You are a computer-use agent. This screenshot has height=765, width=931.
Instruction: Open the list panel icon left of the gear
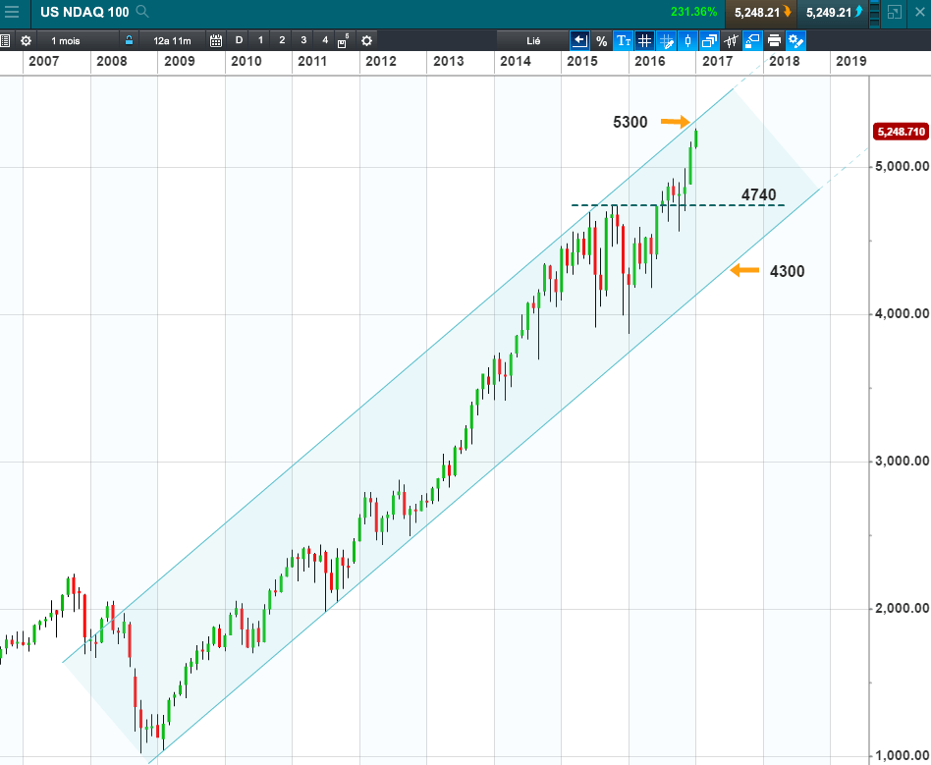click(5, 41)
